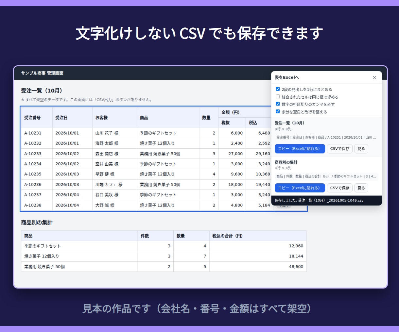Image resolution: width=399 pixels, height=332 pixels.
Task: Select order number A-10234
Action: coord(33,164)
